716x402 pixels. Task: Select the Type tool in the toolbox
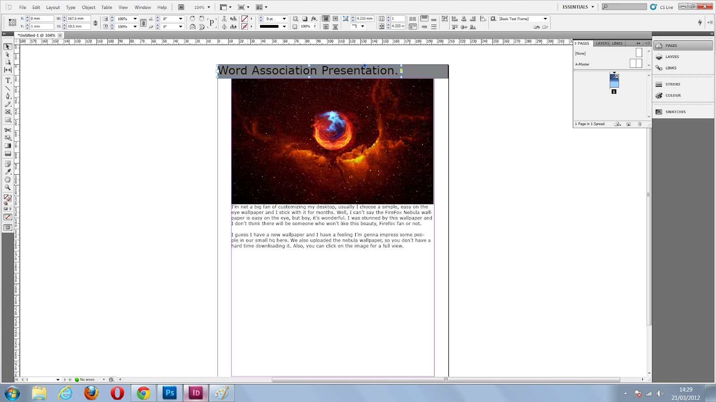(x=8, y=80)
